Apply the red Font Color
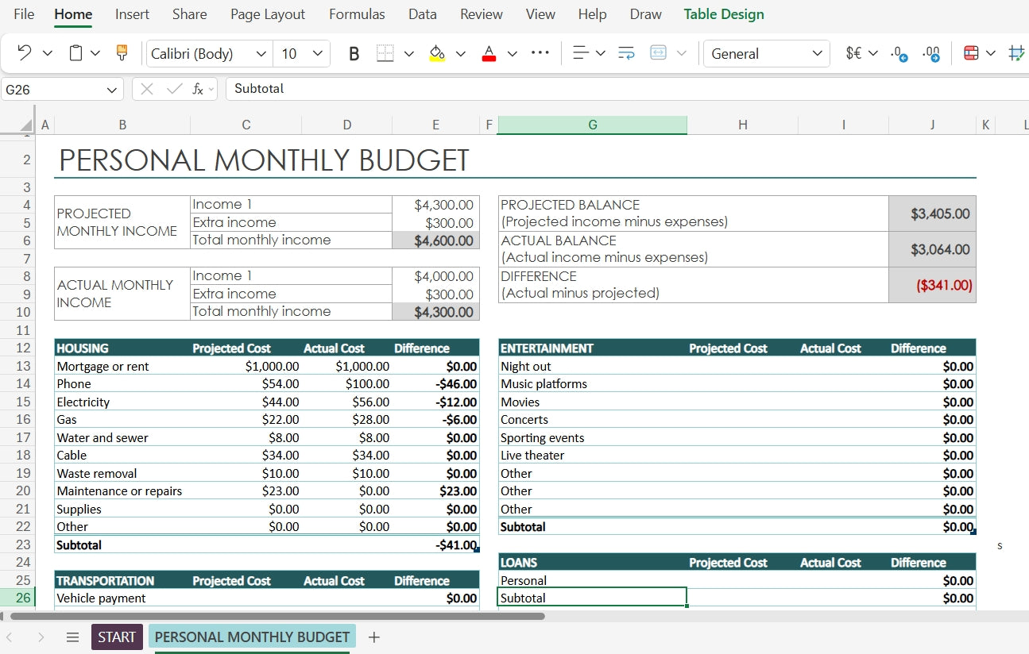Viewport: 1029px width, 654px height. tap(489, 53)
